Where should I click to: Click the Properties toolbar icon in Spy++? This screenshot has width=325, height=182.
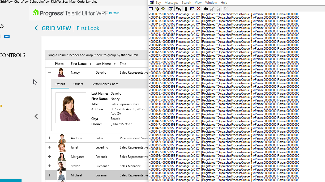[x=226, y=9]
